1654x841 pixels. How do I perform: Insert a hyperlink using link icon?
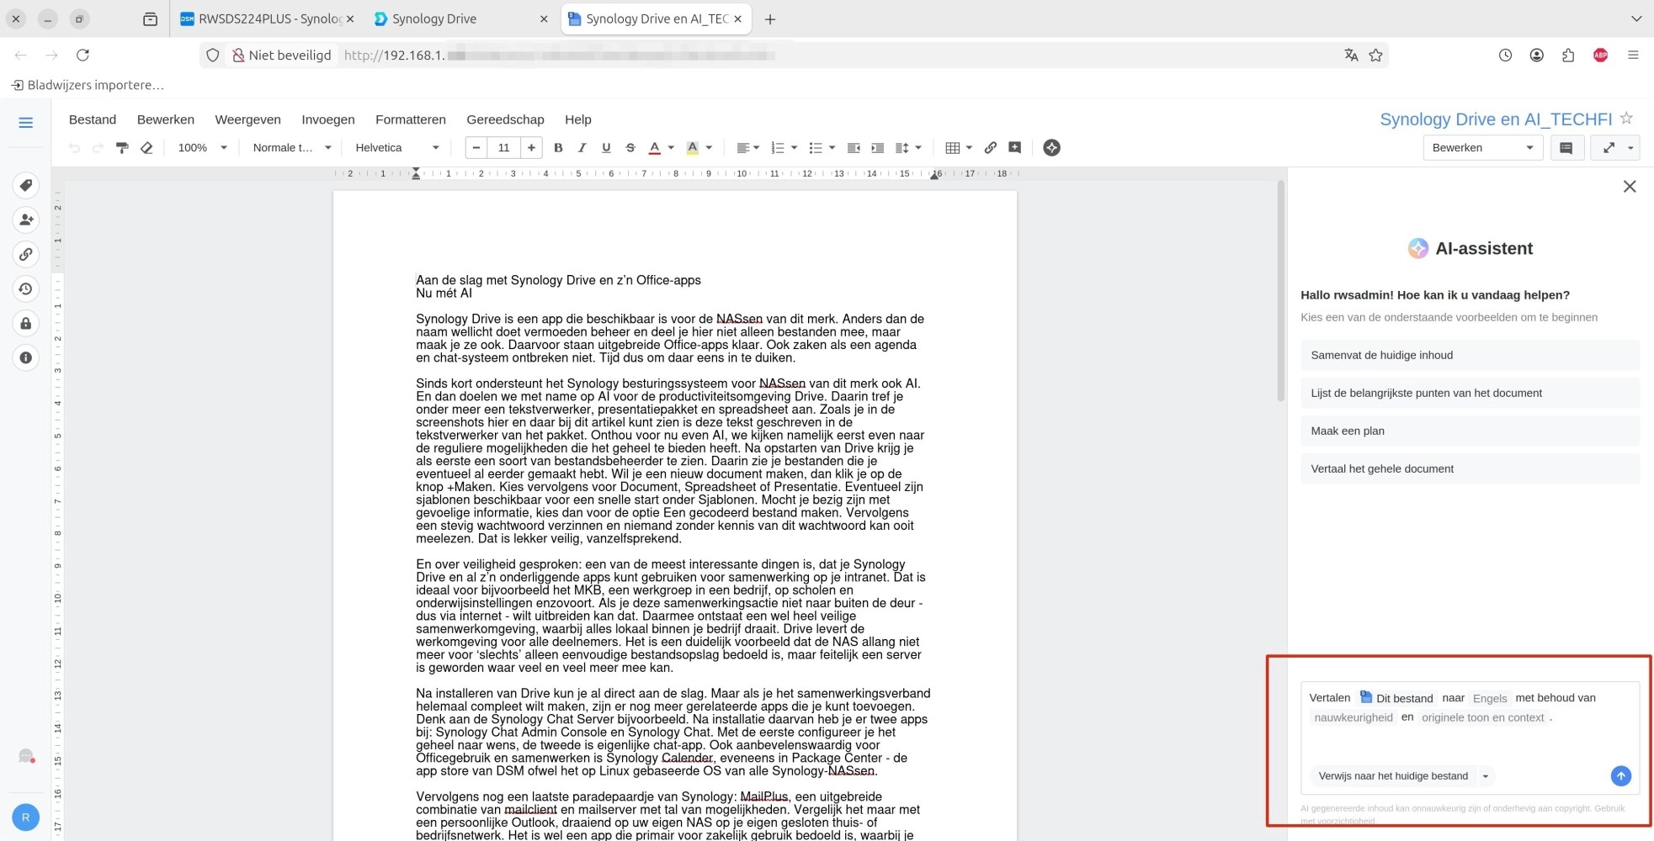tap(991, 148)
